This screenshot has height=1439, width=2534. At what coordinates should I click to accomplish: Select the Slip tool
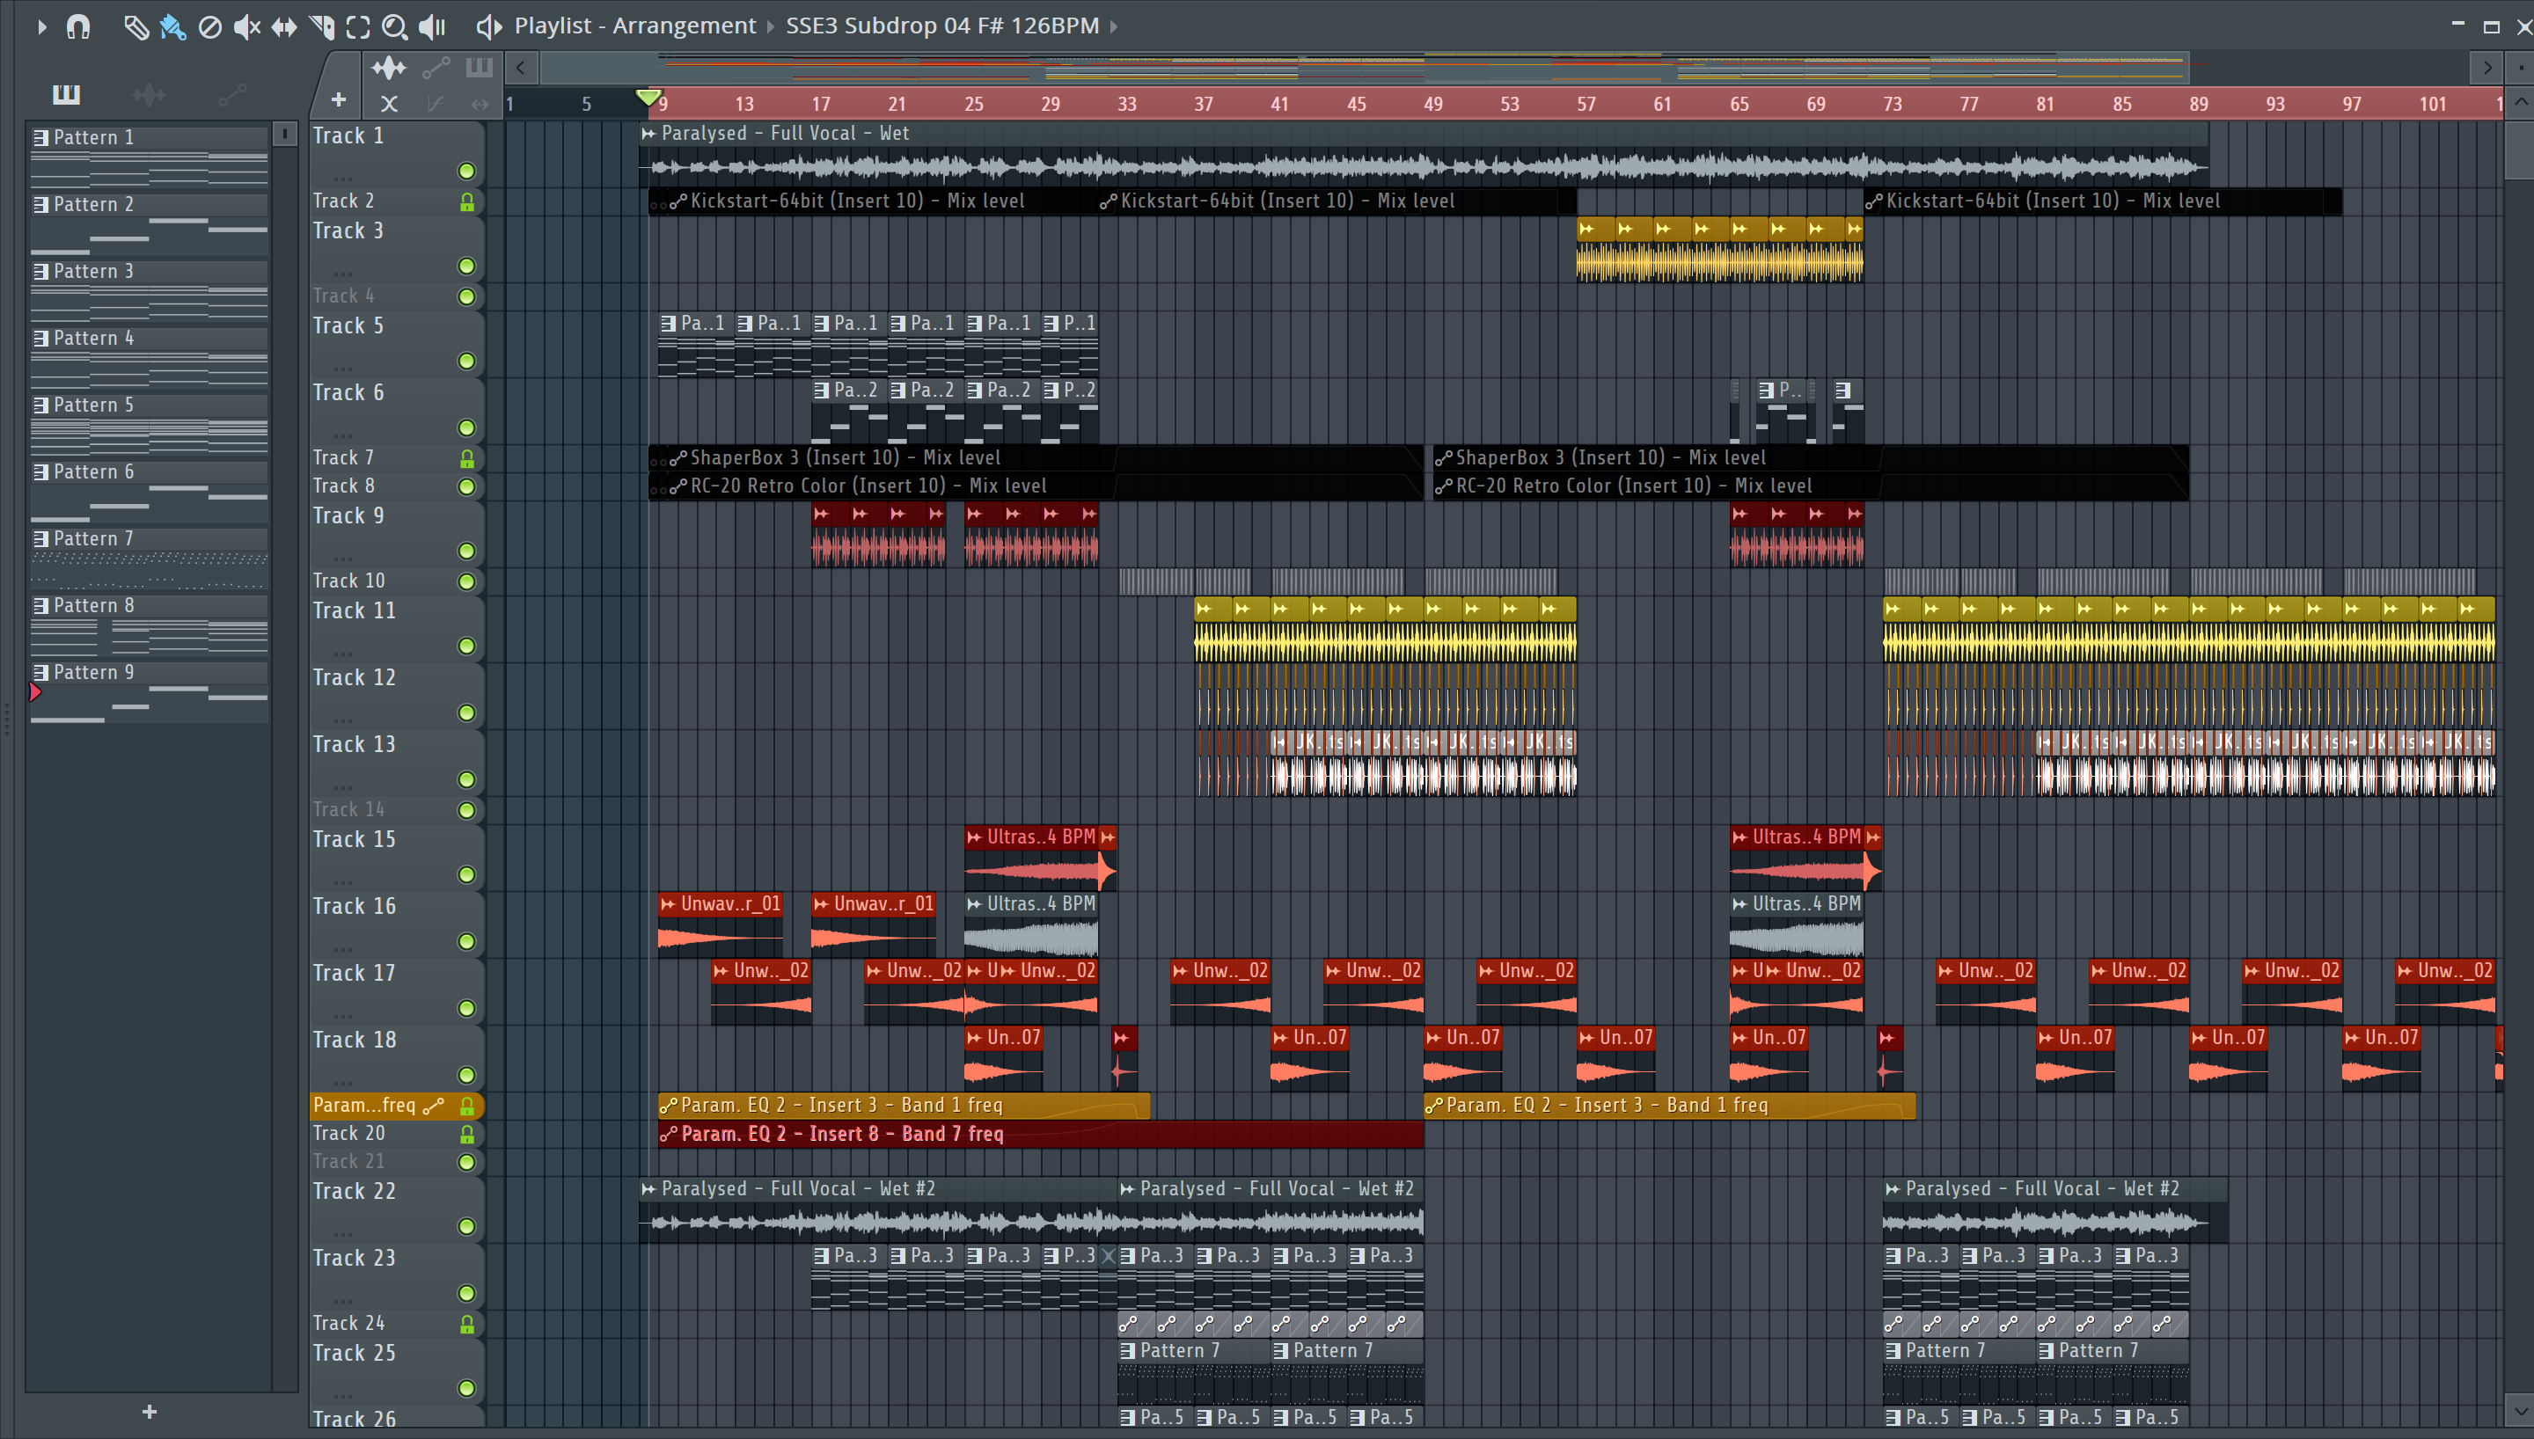click(x=283, y=26)
